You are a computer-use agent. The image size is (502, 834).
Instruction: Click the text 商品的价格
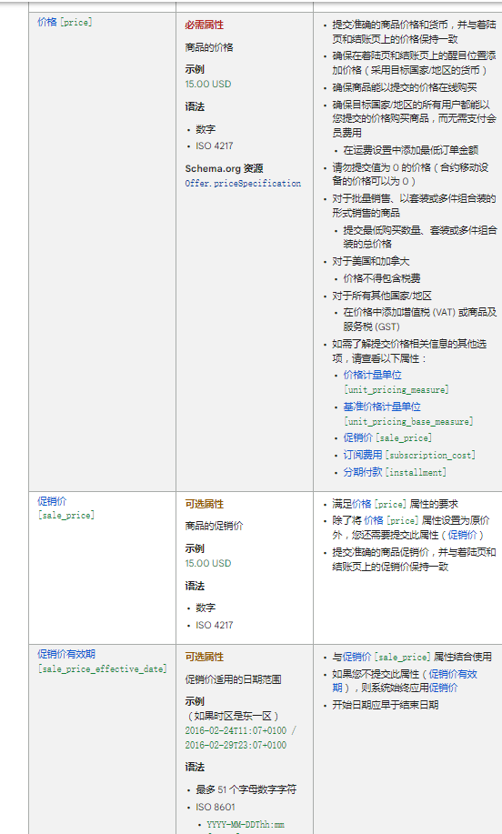[209, 47]
